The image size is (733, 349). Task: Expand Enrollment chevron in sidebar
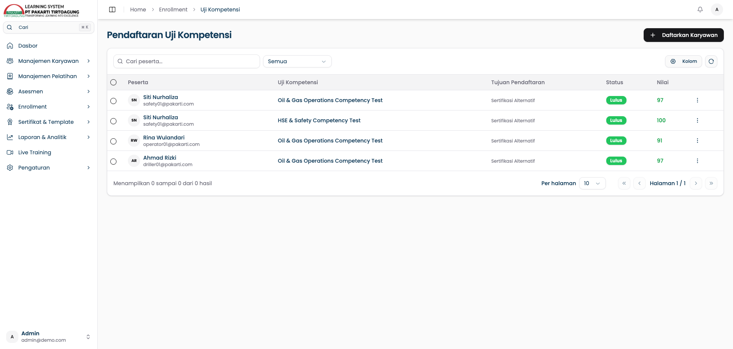89,107
